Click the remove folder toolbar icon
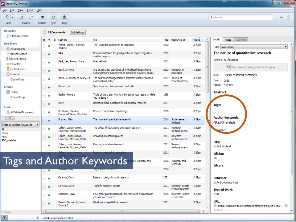296x222 pixels. pos(31,18)
